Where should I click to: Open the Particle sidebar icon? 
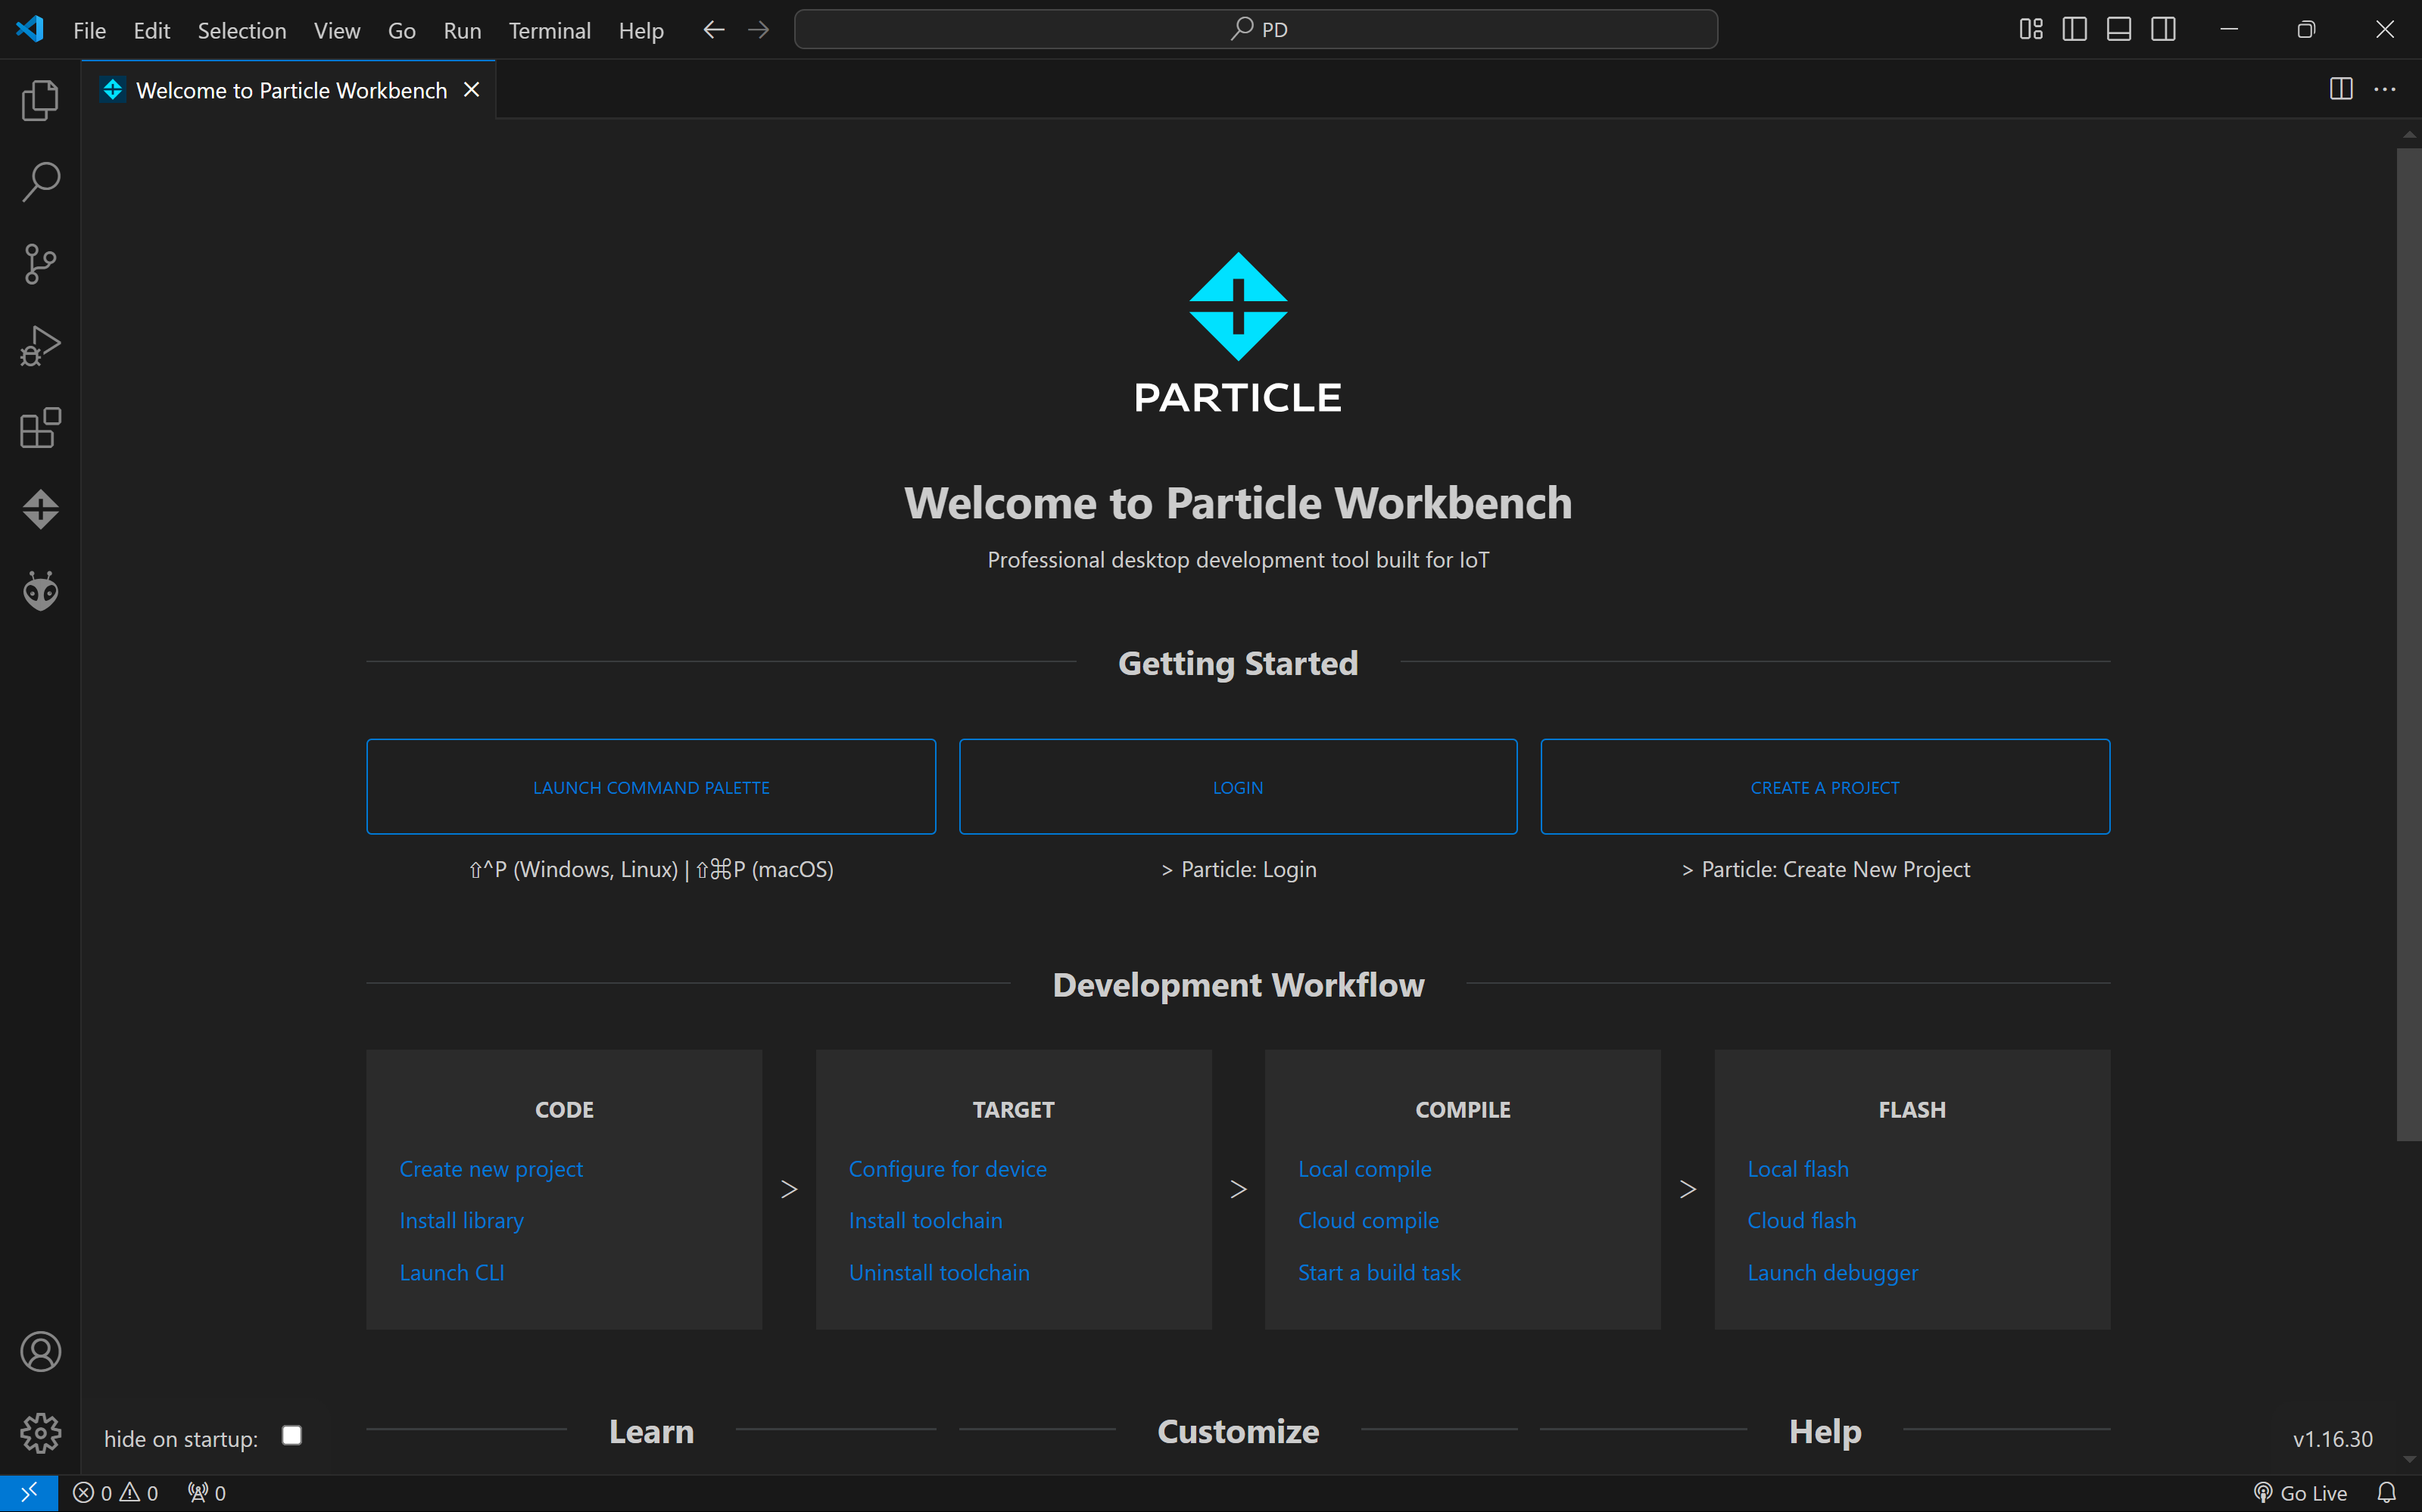[40, 509]
